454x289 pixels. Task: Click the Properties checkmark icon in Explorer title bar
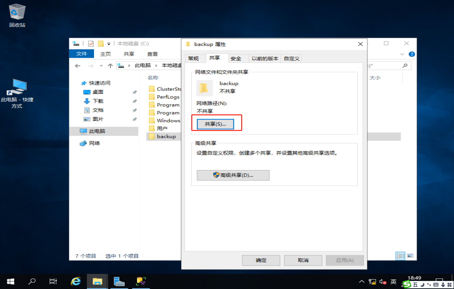pos(91,44)
